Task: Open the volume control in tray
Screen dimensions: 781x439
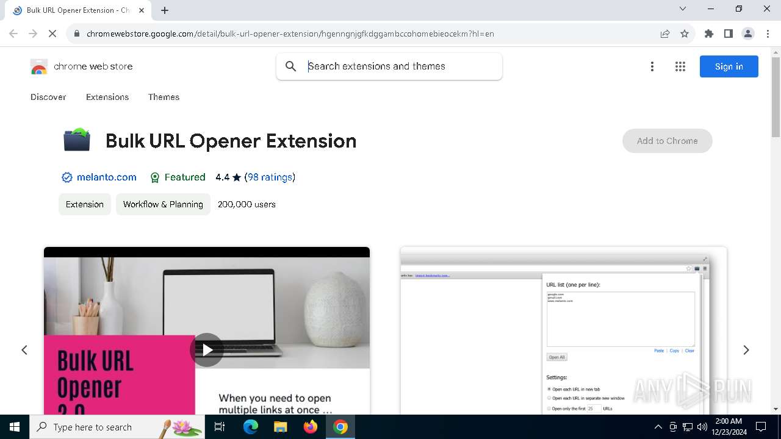Action: click(x=702, y=427)
